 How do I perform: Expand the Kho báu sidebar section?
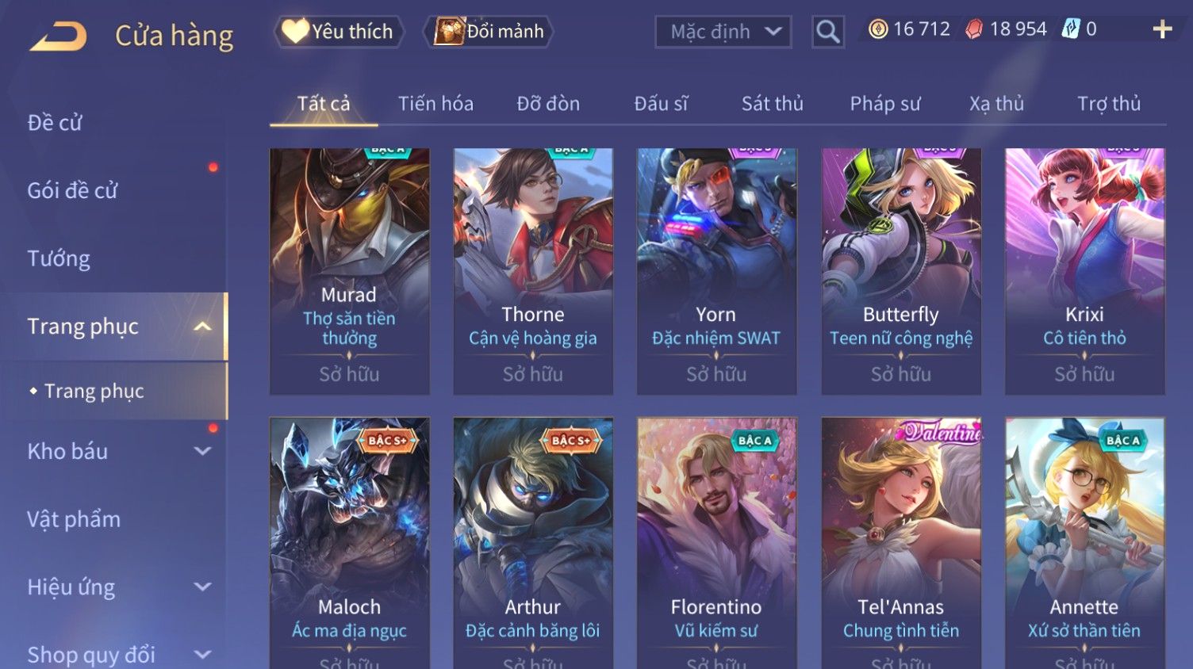(203, 451)
